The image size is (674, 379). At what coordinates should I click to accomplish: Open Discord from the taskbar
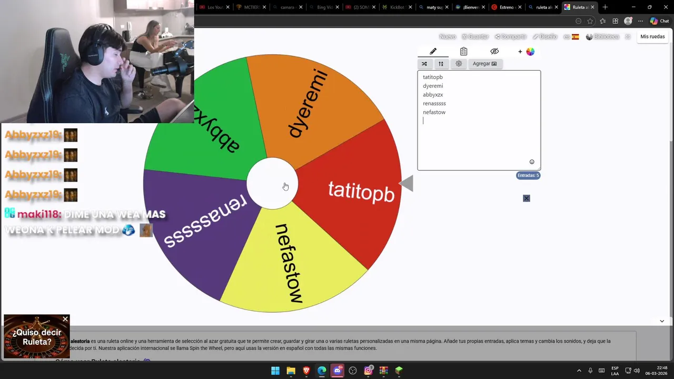click(338, 371)
